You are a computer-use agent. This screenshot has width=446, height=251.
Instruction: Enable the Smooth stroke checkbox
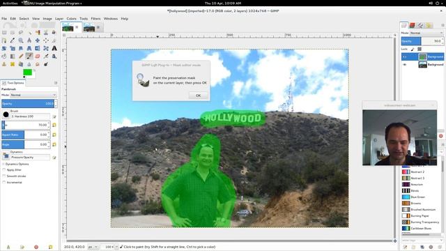[x=4, y=176]
